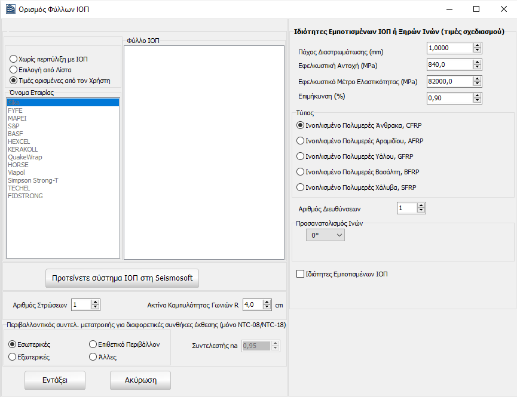Click 'Προτείνετε σύστημα ΙΟΠ στη Seismosoft' button
Image resolution: width=517 pixels, height=397 pixels.
point(122,278)
